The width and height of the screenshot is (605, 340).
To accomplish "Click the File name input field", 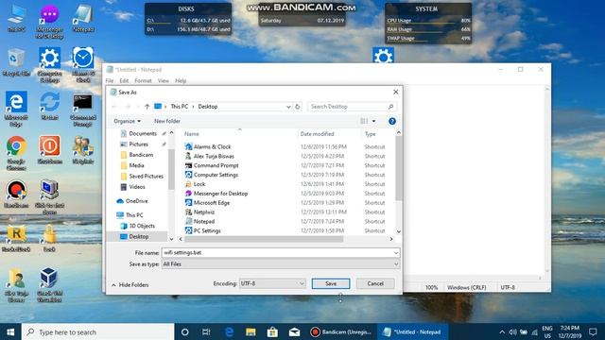I will point(281,252).
